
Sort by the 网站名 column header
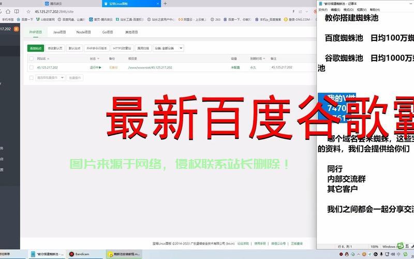[43, 59]
